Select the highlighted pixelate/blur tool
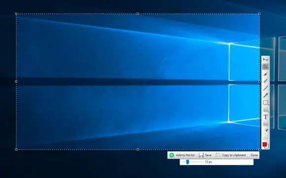Image resolution: width=286 pixels, height=178 pixels. tap(265, 67)
